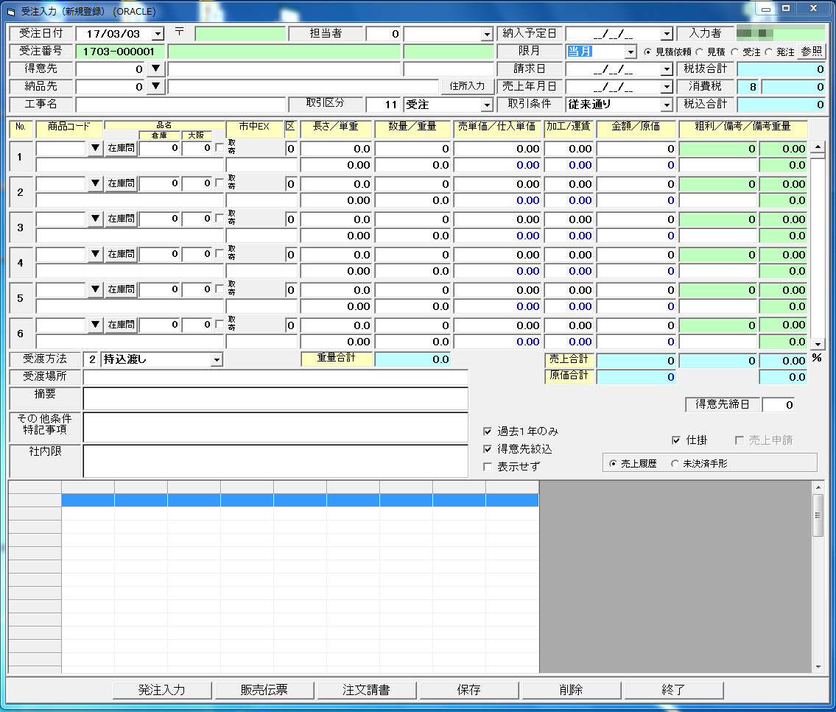Click detail rows scroll down arrow
836x712 pixels.
818,345
